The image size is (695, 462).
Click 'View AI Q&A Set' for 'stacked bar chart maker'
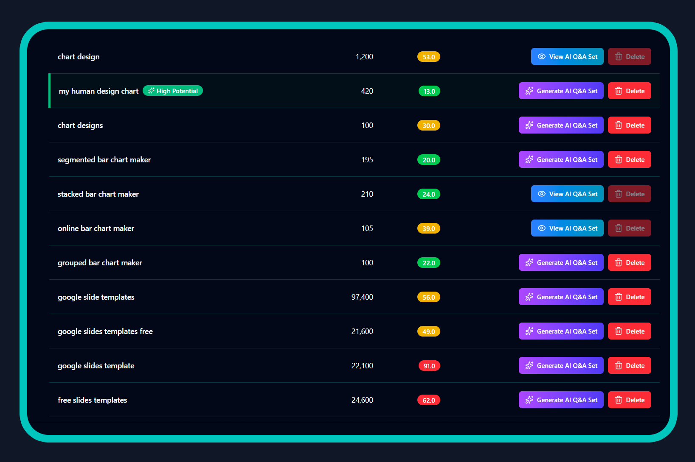click(x=567, y=194)
